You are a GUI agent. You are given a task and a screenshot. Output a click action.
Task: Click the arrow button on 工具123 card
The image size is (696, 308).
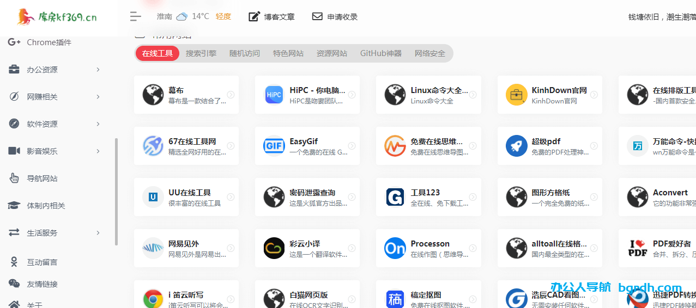point(473,197)
